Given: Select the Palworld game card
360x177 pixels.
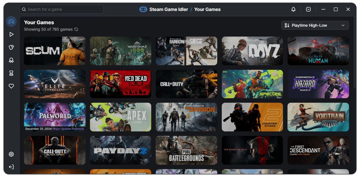Looking at the screenshot, I should point(55,117).
